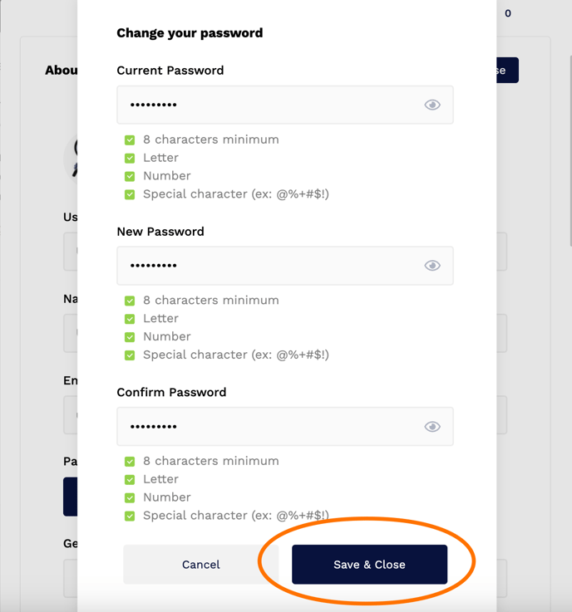The image size is (572, 612).
Task: Toggle Confirm Password visibility eye icon
Action: pos(432,427)
